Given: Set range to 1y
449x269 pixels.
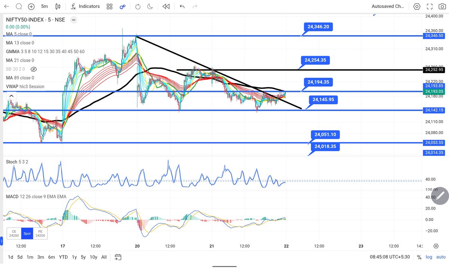Looking at the screenshot, I should point(74,257).
